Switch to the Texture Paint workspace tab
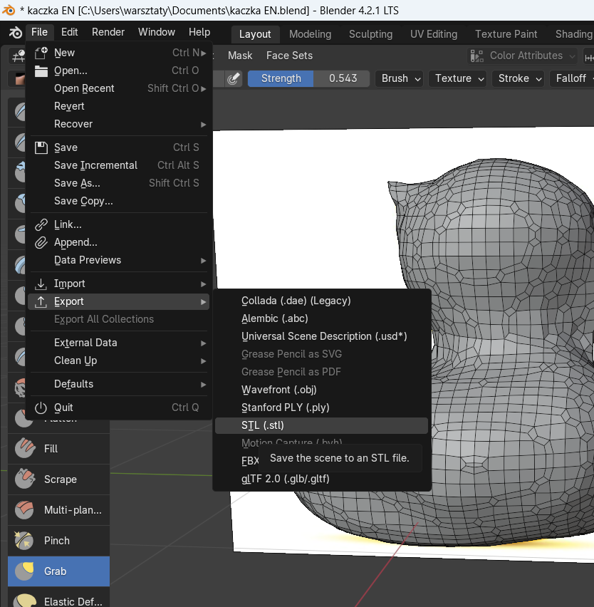The height and width of the screenshot is (607, 594). tap(506, 34)
